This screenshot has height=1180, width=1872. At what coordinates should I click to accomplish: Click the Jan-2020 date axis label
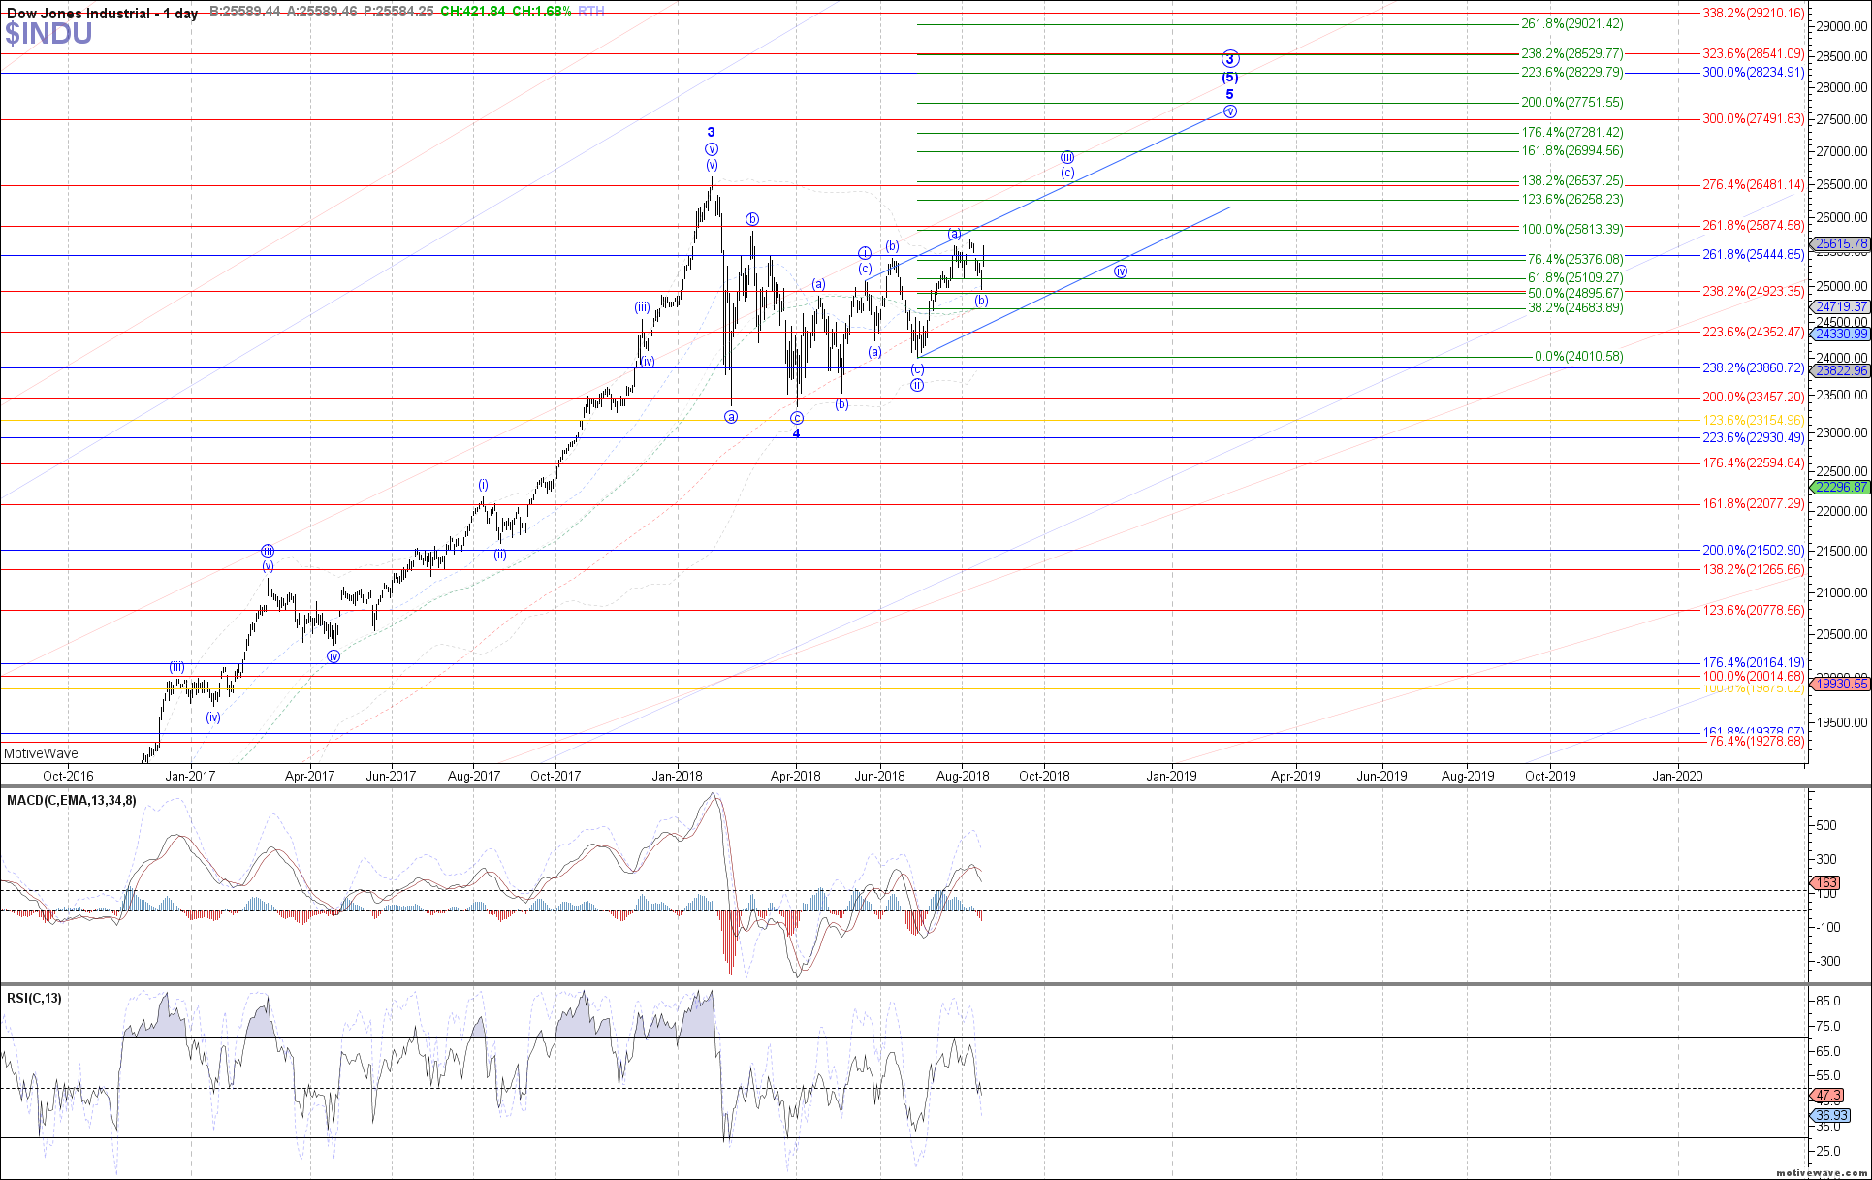pos(1677,776)
